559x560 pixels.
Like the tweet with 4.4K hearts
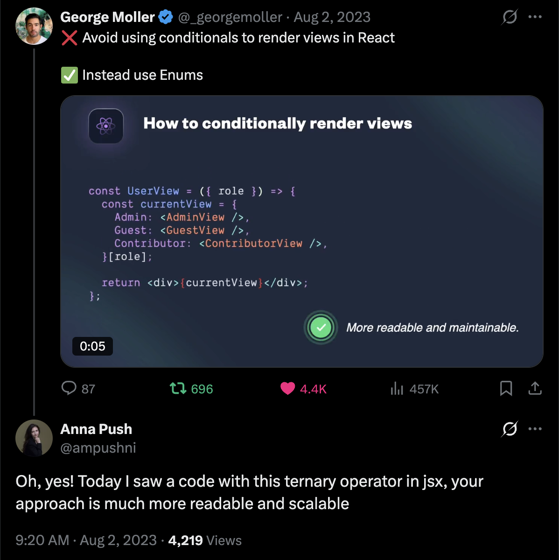(288, 388)
